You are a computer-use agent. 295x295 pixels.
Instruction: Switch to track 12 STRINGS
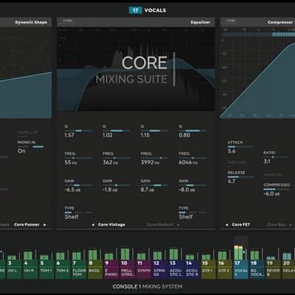point(160,269)
